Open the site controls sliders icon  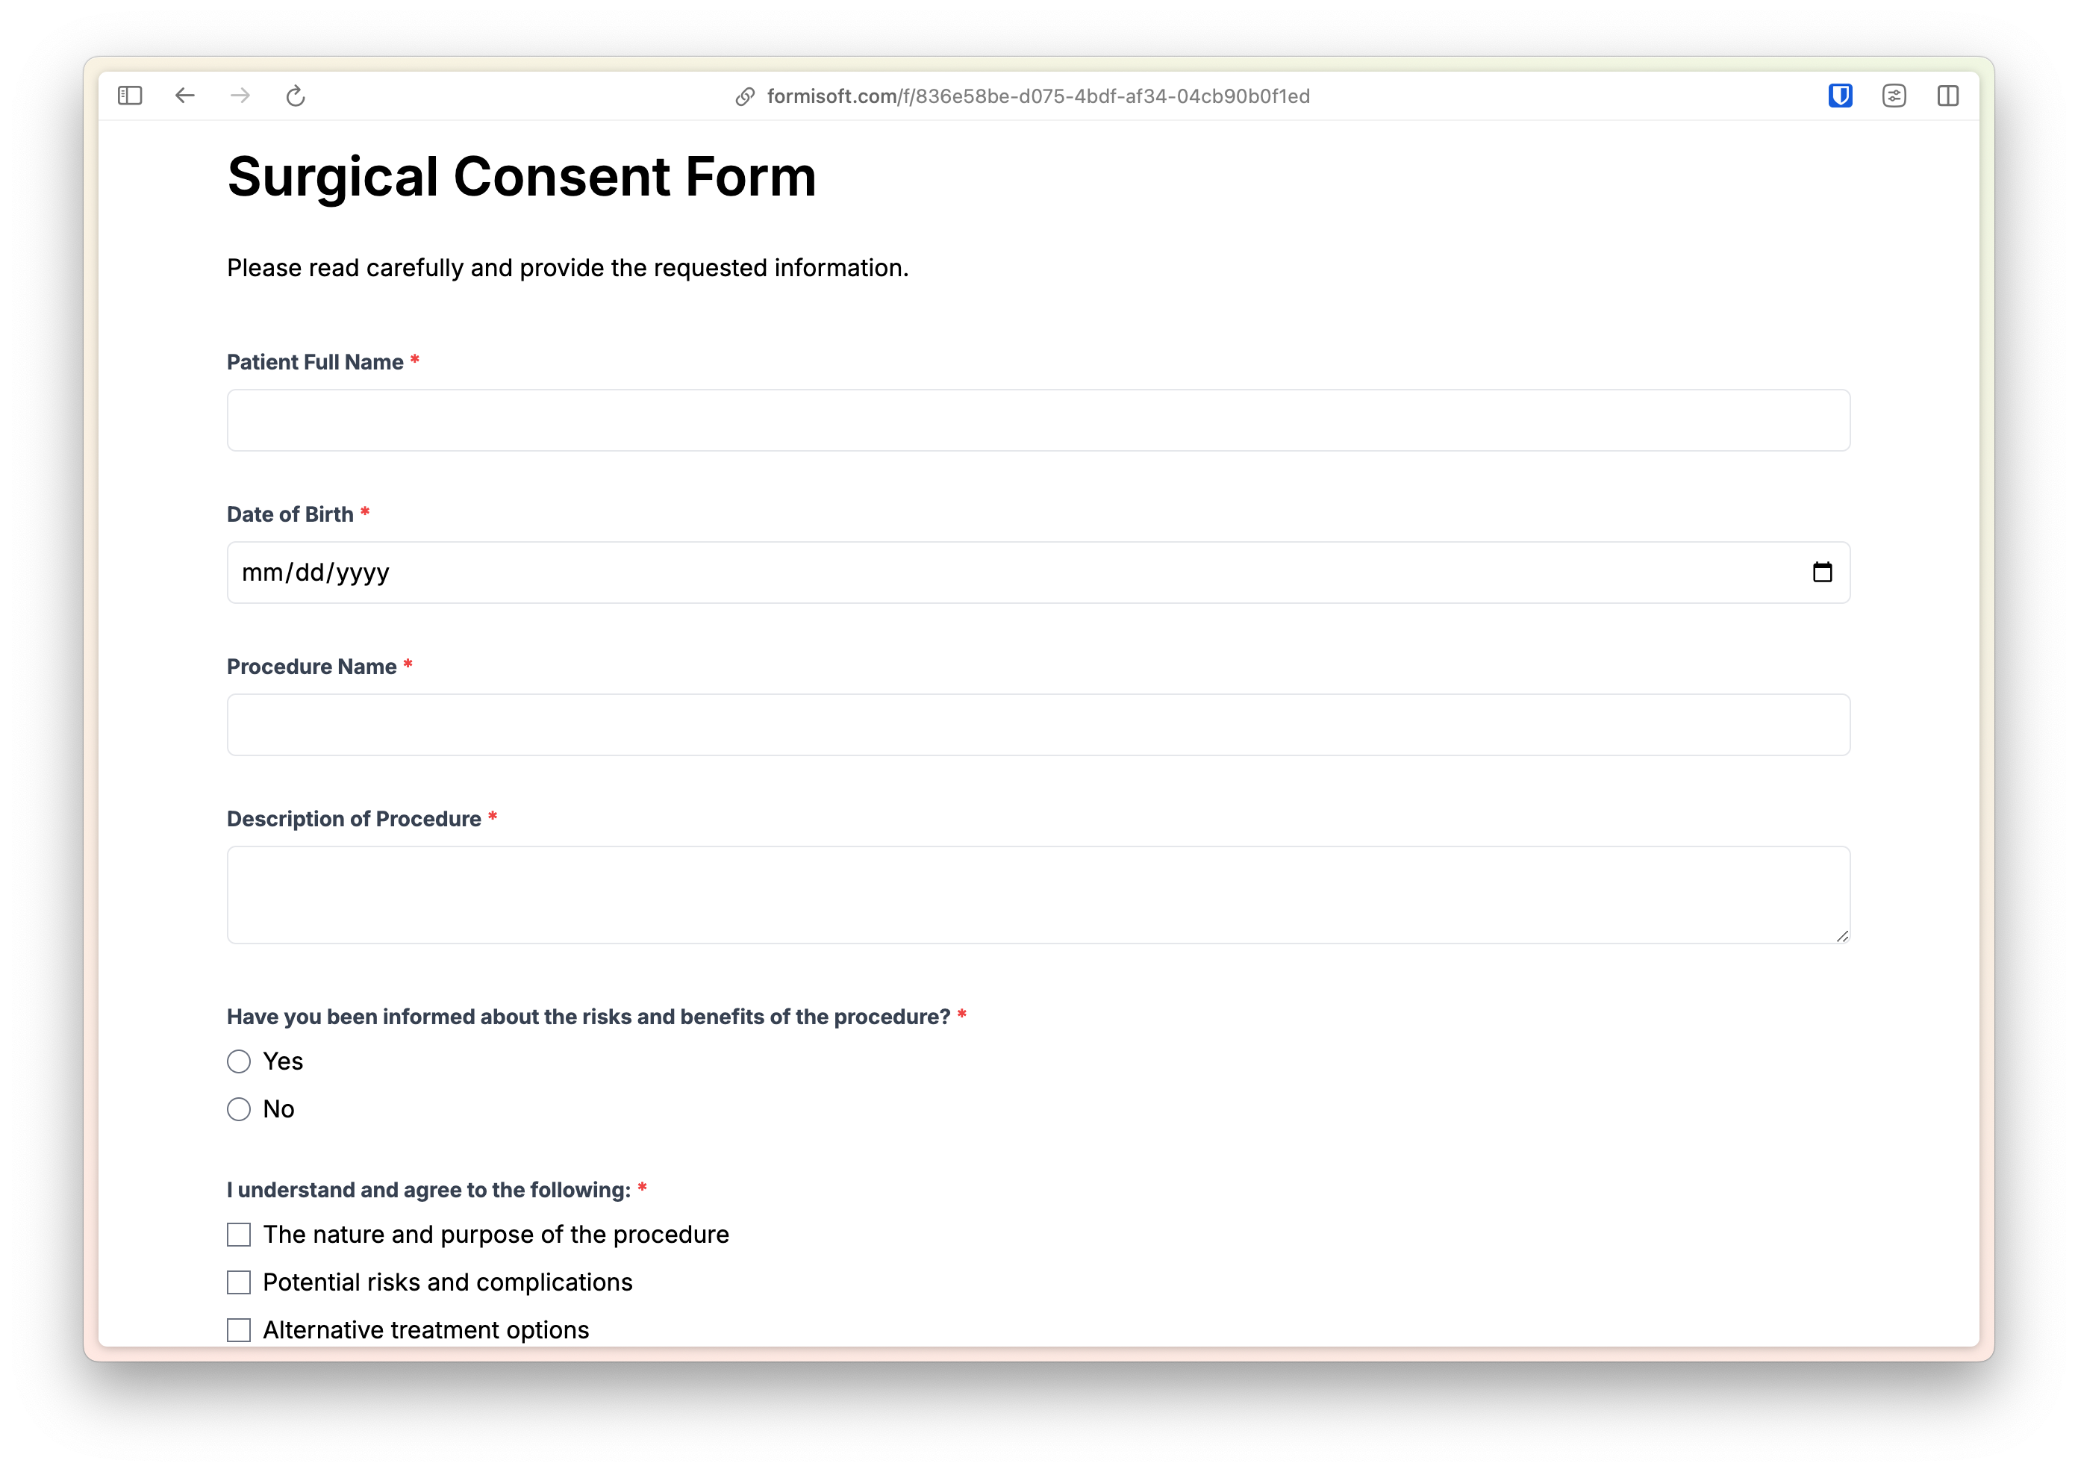1894,96
